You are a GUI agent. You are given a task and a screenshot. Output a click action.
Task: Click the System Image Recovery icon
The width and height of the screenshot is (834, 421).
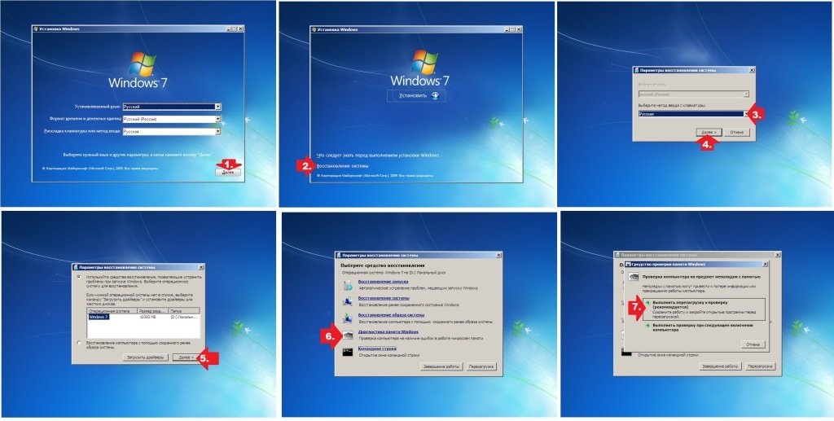349,318
